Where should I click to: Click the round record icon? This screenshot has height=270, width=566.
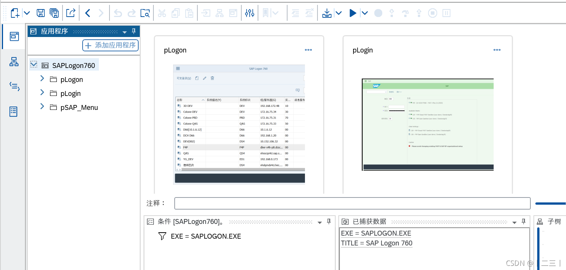point(378,13)
